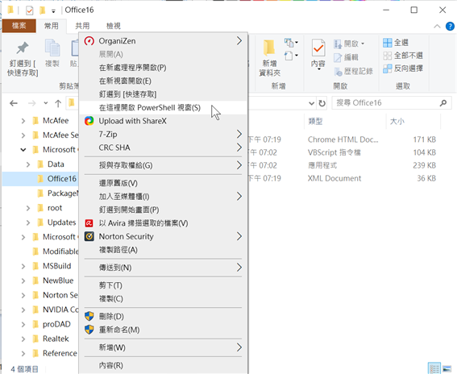
Task: Select the Realtek folder in tree
Action: [56, 339]
